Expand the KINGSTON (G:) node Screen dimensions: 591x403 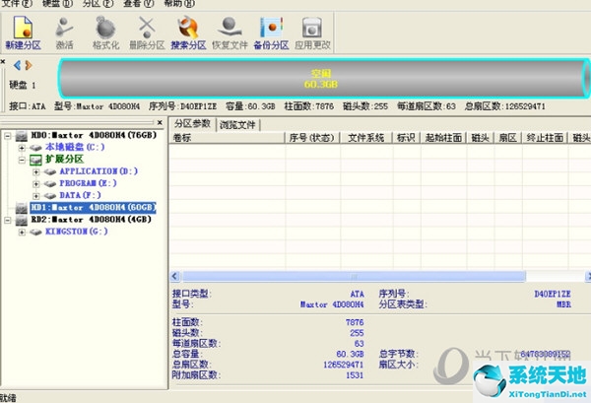tap(22, 232)
